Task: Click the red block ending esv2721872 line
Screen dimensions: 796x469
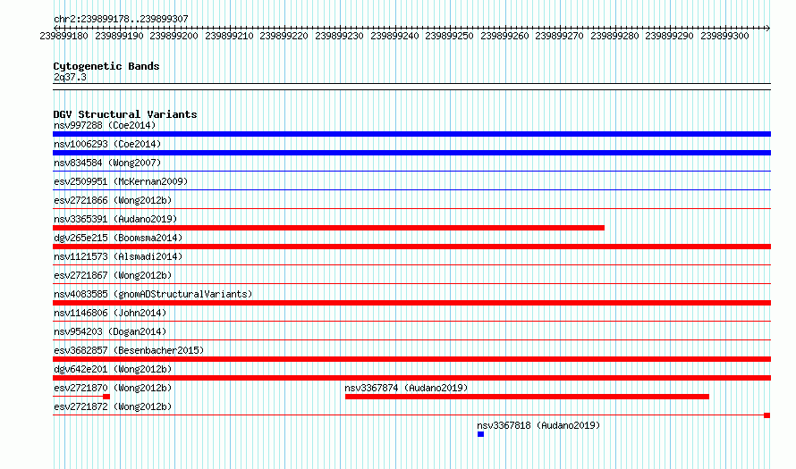Action: click(x=767, y=415)
